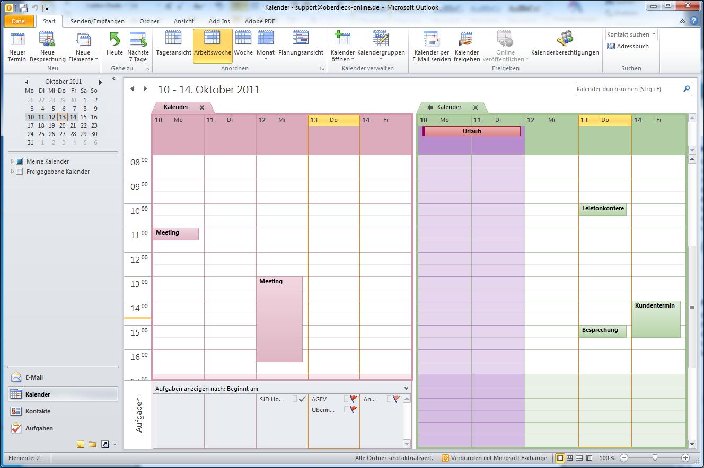
Task: Click zoom out minus button
Action: click(624, 458)
